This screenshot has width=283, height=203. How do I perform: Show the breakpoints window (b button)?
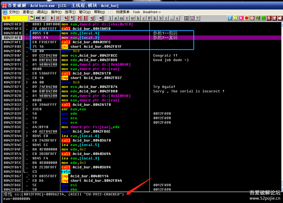tap(161, 18)
